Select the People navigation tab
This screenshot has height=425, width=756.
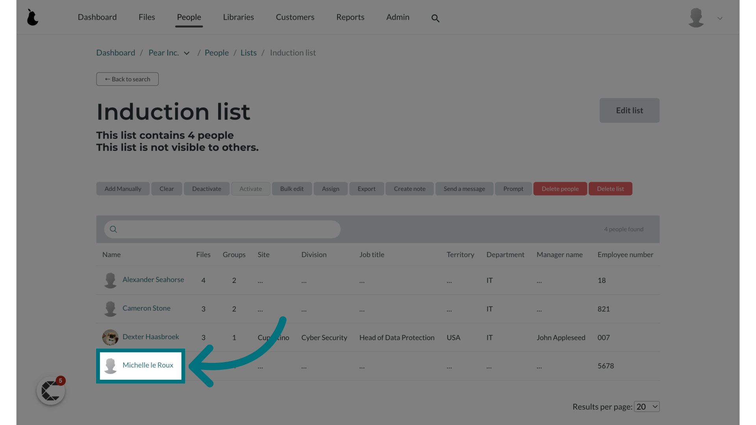pyautogui.click(x=189, y=17)
